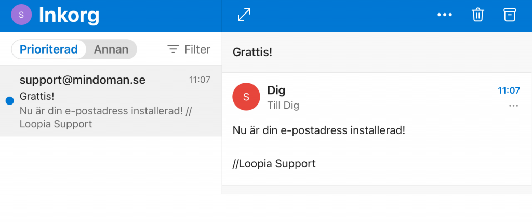The height and width of the screenshot is (222, 532).
Task: Open the three-dot menu in blue header
Action: [x=445, y=15]
